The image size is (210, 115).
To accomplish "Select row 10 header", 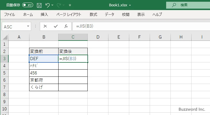I will [x=4, y=109].
